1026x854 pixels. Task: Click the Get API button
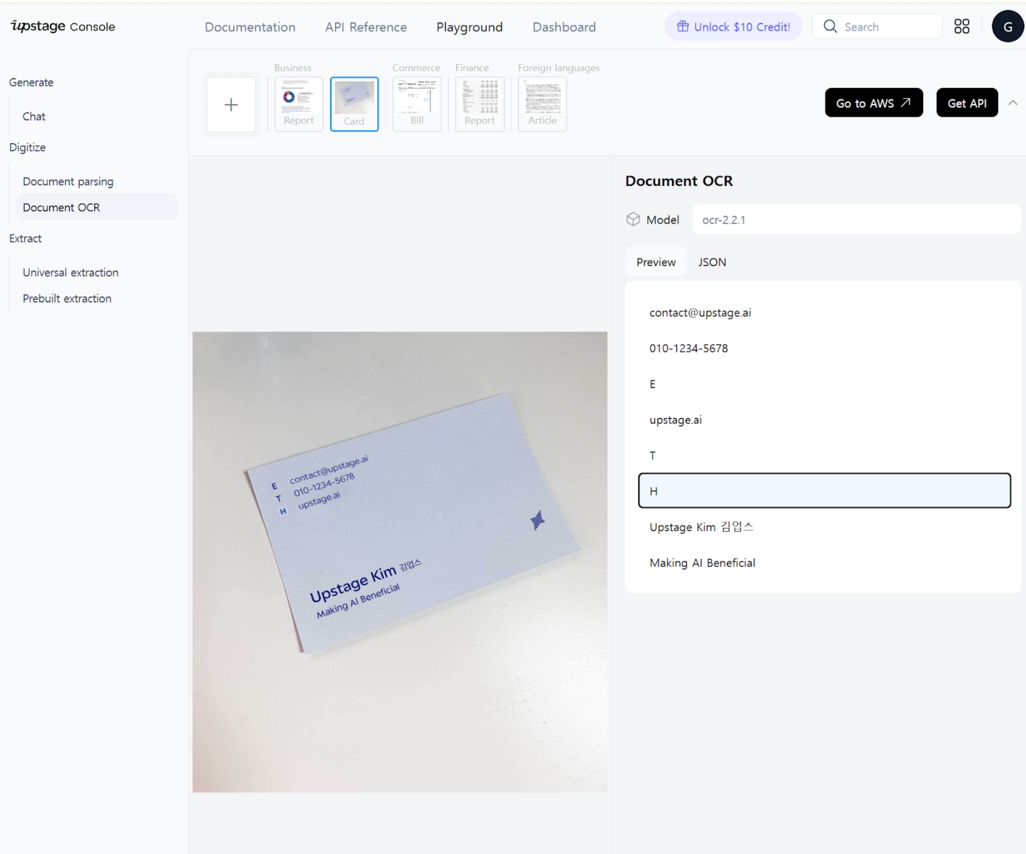click(x=967, y=103)
